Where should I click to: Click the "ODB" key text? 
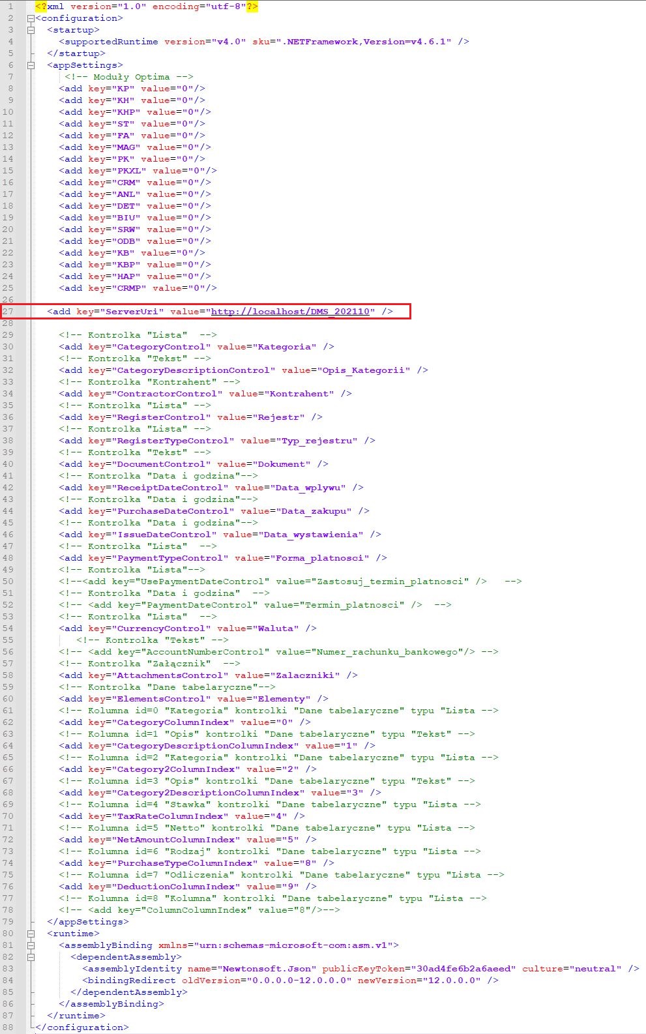126,241
